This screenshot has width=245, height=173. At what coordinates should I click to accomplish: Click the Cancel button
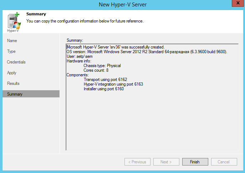click(224, 162)
